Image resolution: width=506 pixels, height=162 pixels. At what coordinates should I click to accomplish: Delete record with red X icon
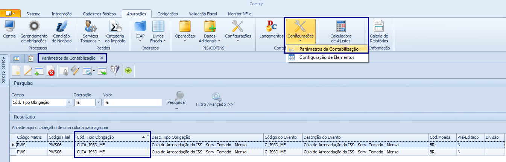(x=50, y=71)
